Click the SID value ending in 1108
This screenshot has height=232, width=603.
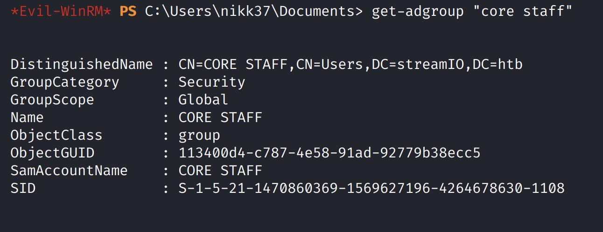(x=372, y=188)
